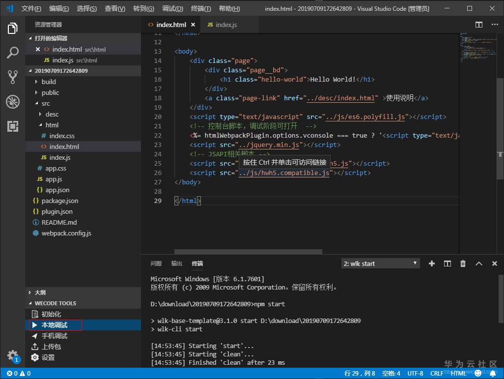Create a new terminal with plus icon
Screen dimensions: 504x379
432,263
